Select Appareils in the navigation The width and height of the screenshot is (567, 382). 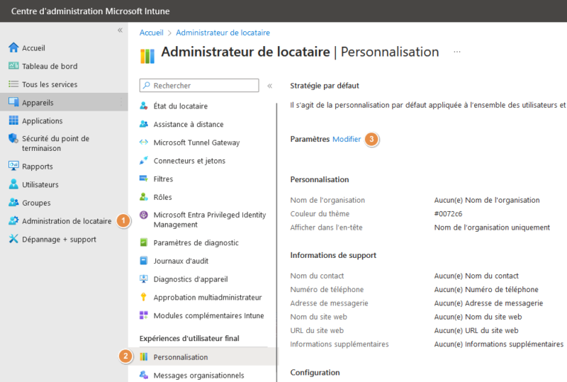pos(64,102)
